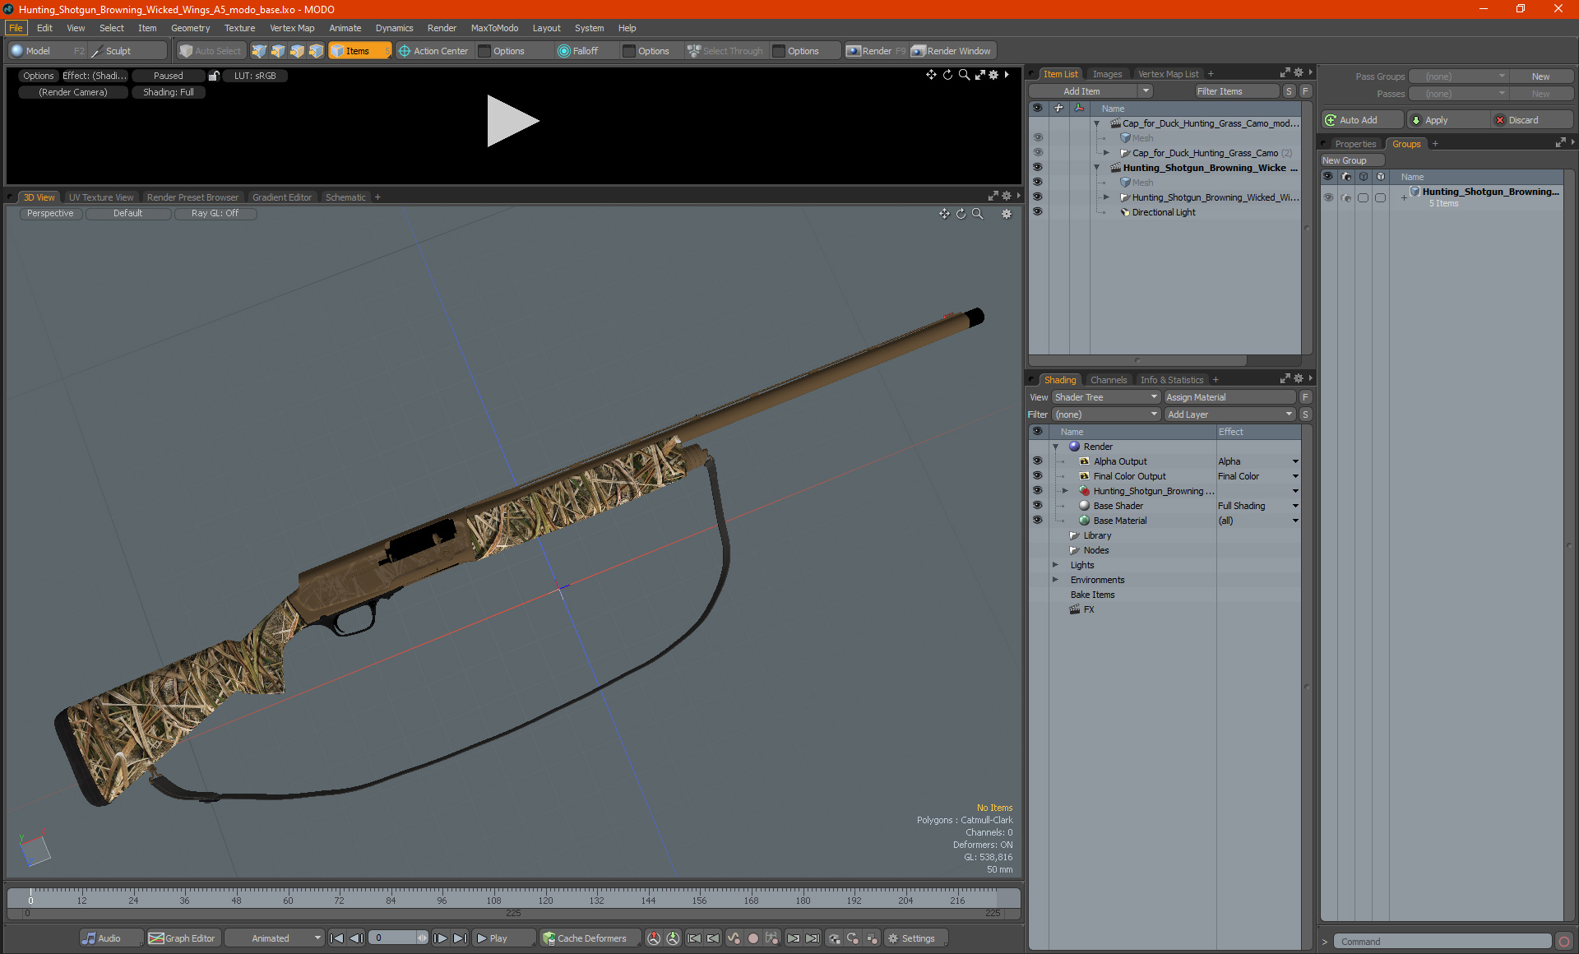Step to next frame
Image resolution: width=1579 pixels, height=954 pixels.
coord(441,938)
